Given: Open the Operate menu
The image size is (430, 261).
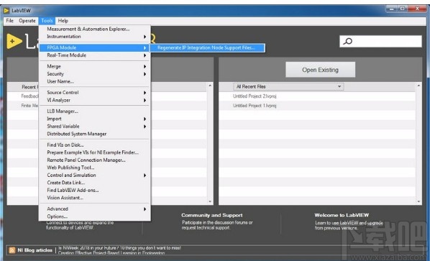Looking at the screenshot, I should (x=27, y=21).
